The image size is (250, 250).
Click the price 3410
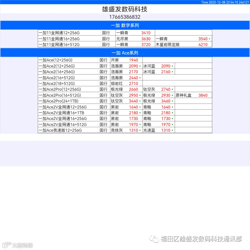146,33
